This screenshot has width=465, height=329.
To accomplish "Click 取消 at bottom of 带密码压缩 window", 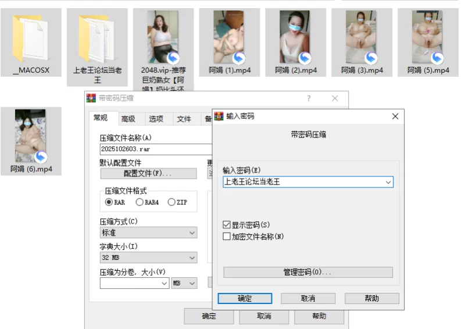I will point(264,316).
